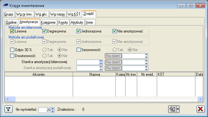208x117 pixels.
Task: Select Tak radio for Odpis 30 %
Action: [x=44, y=50]
